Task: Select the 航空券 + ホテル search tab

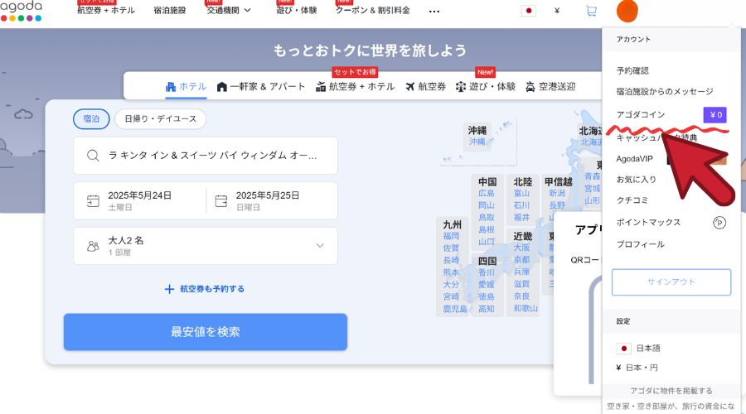Action: [x=356, y=86]
